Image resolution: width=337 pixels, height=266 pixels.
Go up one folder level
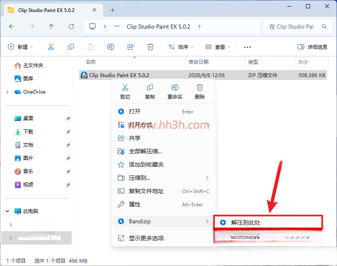[x=51, y=27]
